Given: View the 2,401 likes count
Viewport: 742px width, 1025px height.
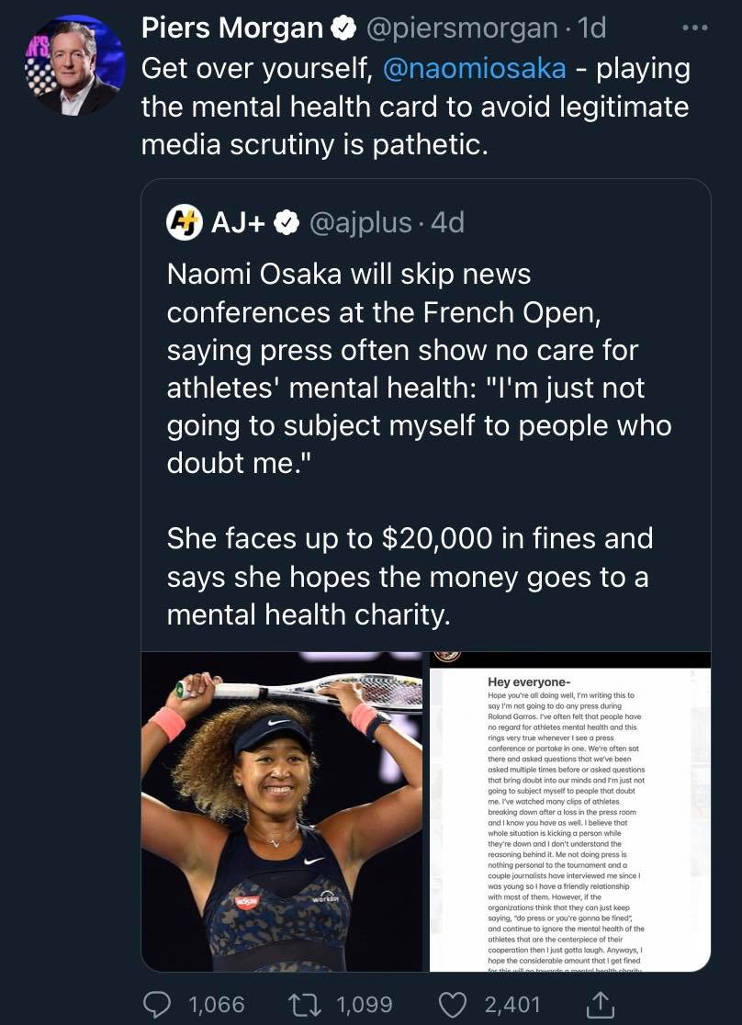Looking at the screenshot, I should [512, 1005].
